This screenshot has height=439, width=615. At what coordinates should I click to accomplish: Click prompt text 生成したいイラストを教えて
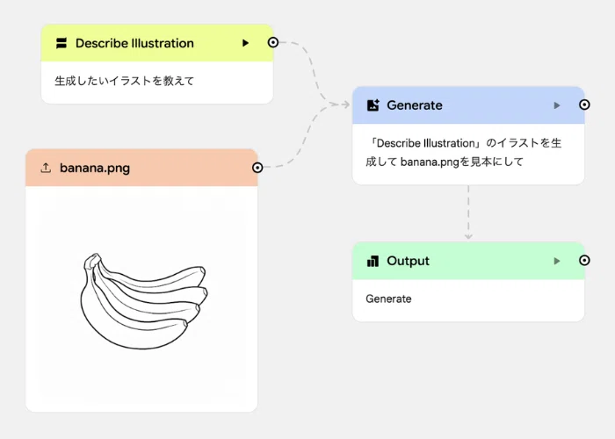125,81
